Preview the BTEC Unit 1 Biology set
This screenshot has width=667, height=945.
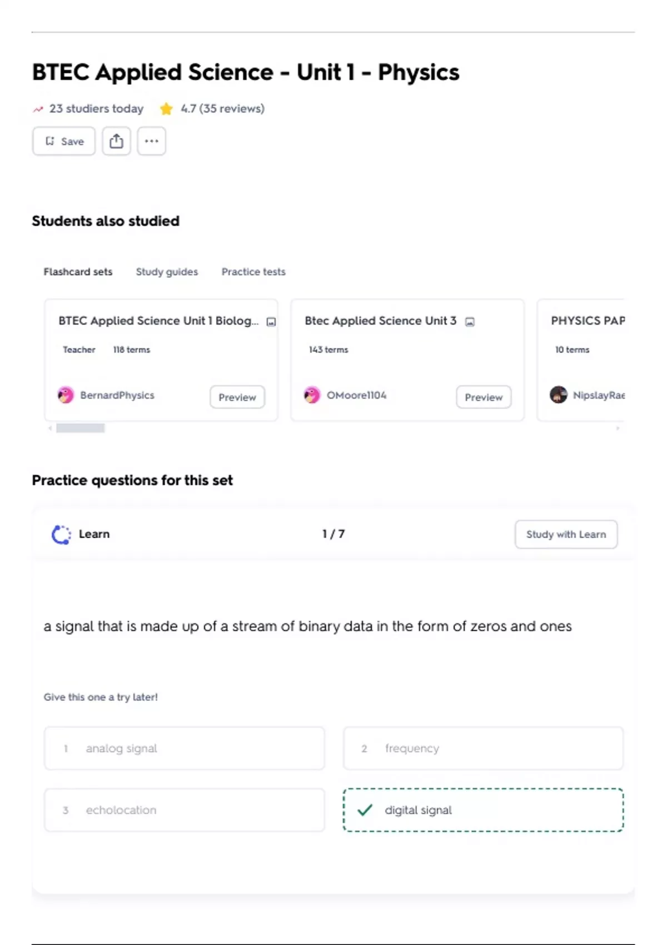237,397
